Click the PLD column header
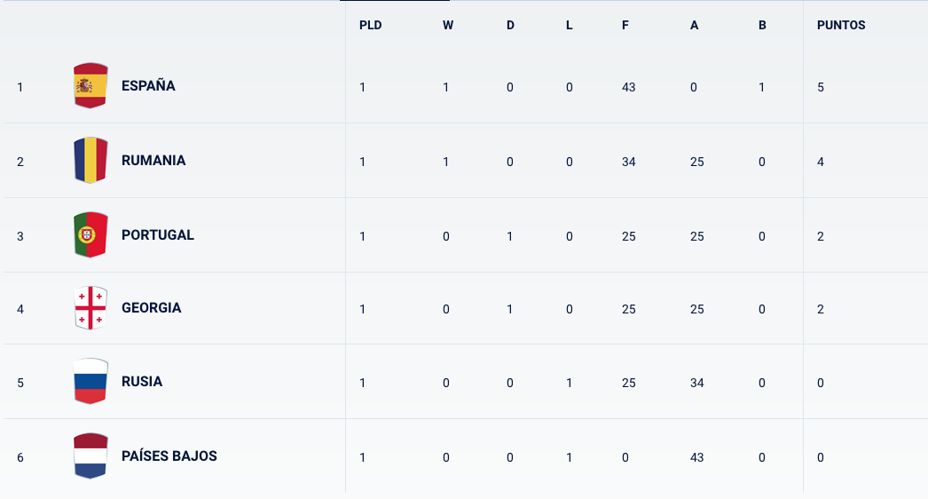Viewport: 928px width, 499px height. (371, 25)
